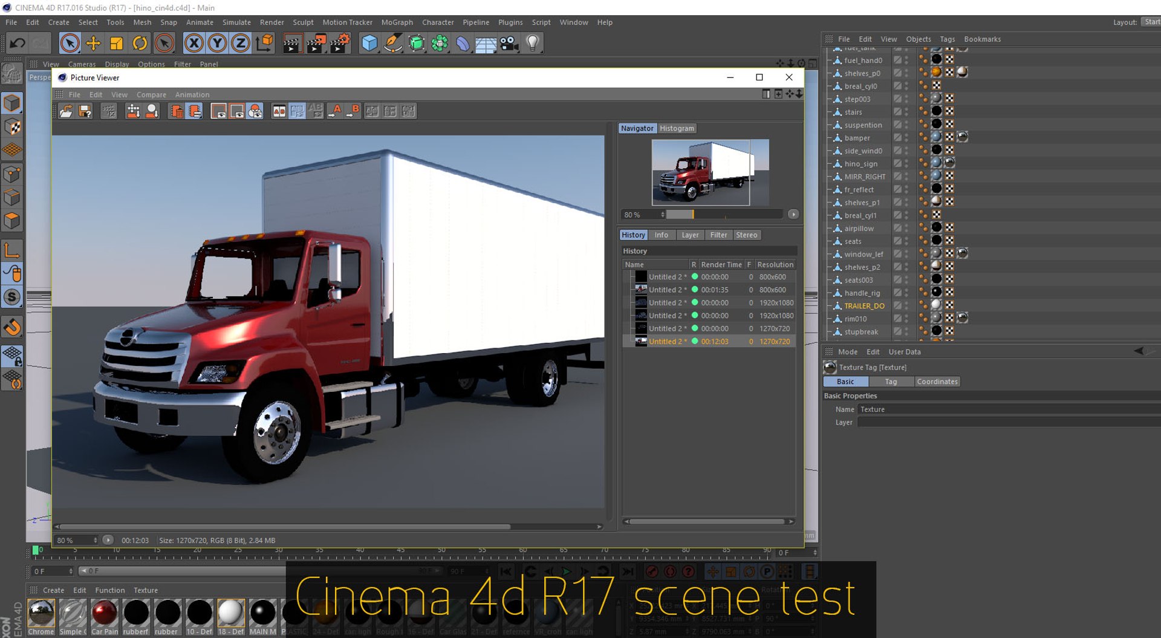Select the TRAILER_DO object

click(x=864, y=306)
